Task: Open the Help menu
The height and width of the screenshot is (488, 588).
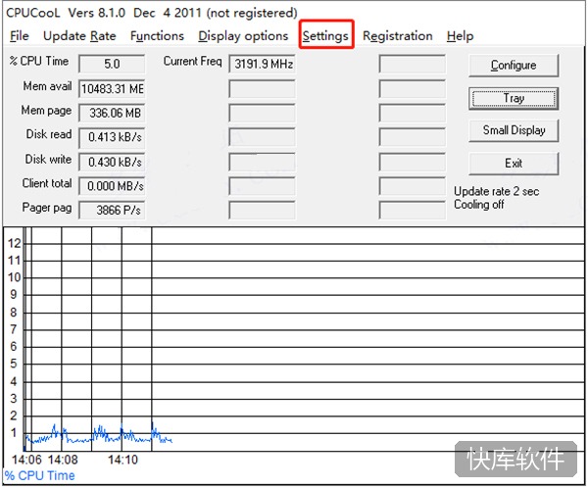Action: [461, 36]
